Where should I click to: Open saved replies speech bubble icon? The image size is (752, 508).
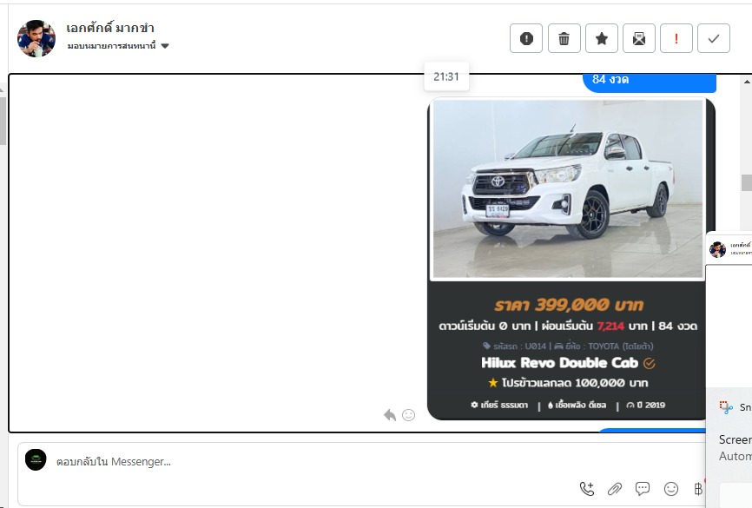point(643,489)
